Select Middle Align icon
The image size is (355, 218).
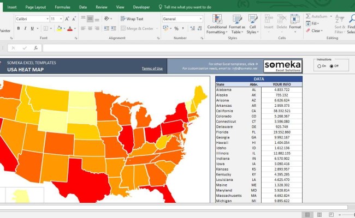[90, 19]
